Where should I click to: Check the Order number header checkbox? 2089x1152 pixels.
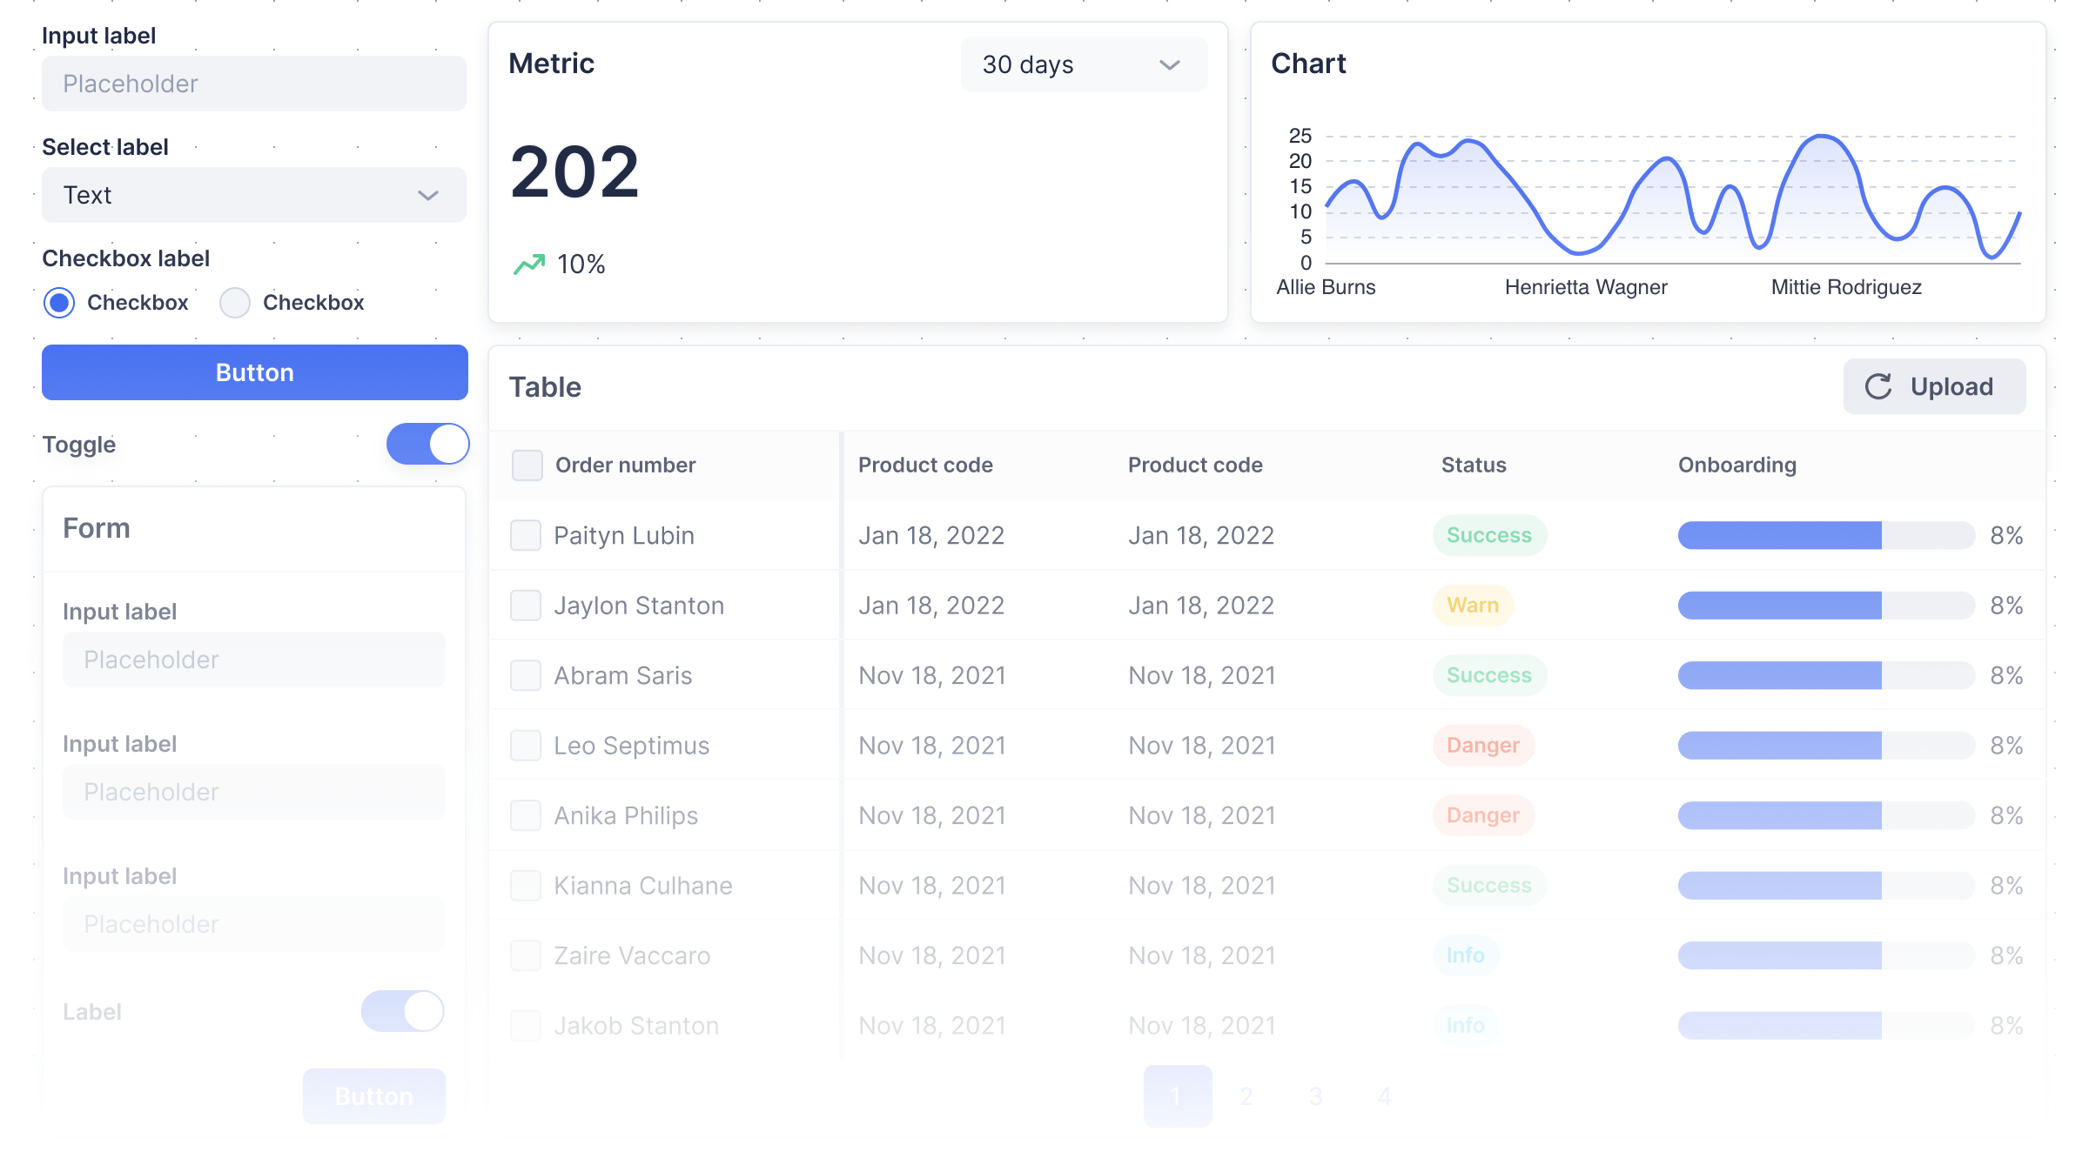(x=526, y=465)
